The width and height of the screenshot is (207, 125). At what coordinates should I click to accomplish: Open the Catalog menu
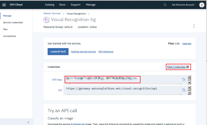50,5
